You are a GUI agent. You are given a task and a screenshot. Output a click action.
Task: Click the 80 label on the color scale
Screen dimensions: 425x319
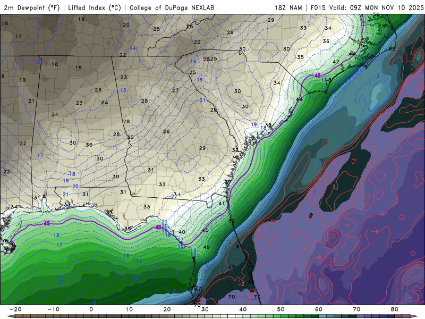[395, 309]
